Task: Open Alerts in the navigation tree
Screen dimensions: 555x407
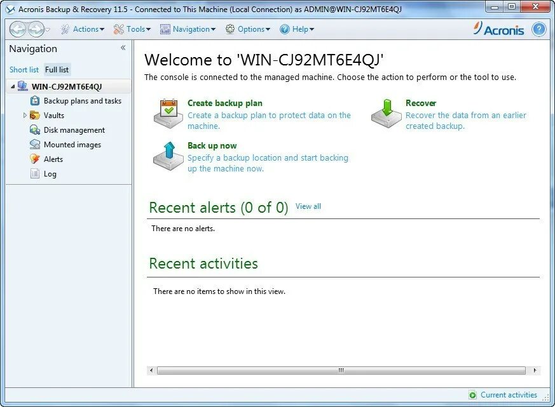Action: coord(53,159)
